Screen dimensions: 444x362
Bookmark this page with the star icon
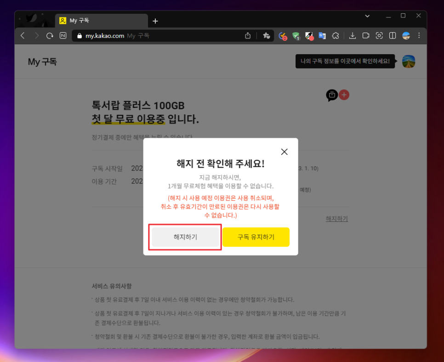point(267,36)
